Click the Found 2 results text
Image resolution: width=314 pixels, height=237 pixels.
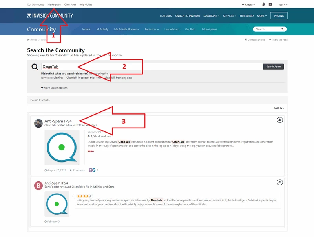(x=40, y=100)
